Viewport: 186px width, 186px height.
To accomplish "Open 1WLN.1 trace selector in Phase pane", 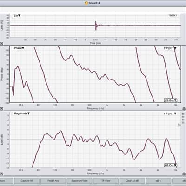I will point(170,48).
